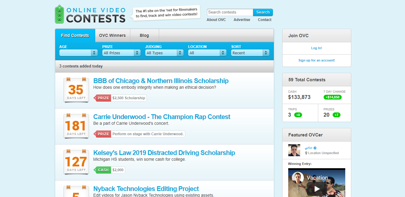Play the Vacation winning entry video
This screenshot has height=197, width=405.
(x=317, y=189)
